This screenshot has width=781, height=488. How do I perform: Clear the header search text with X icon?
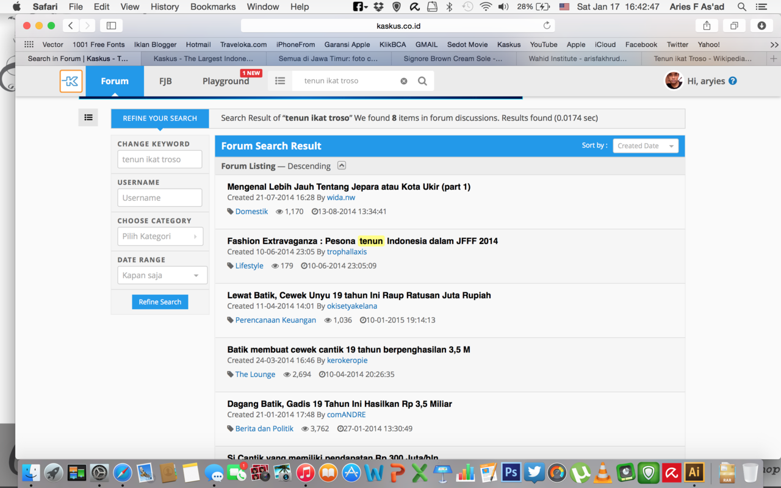tap(403, 81)
